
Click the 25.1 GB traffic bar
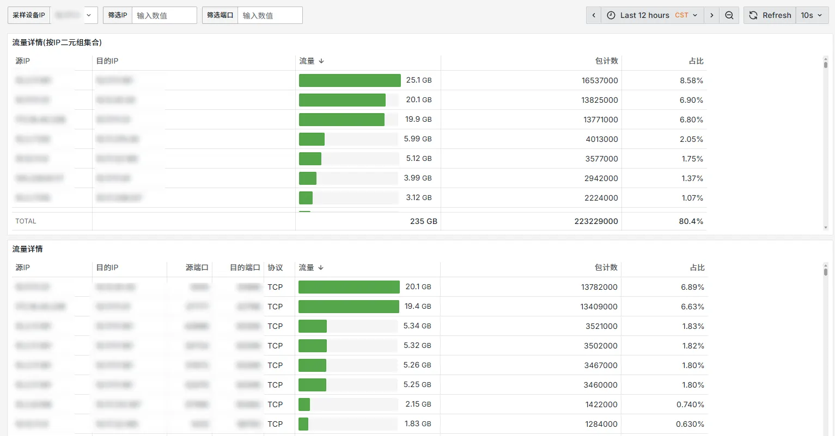(350, 80)
